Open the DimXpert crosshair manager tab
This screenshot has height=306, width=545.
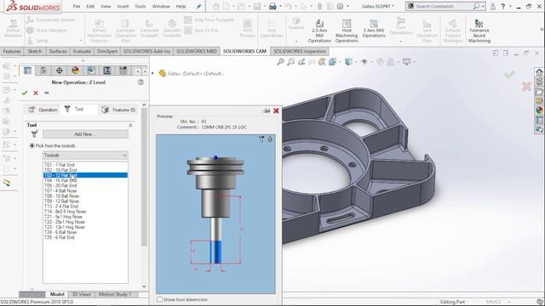(59, 71)
